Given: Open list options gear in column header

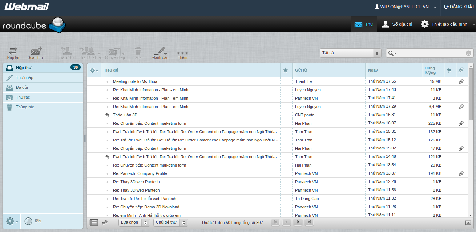Looking at the screenshot, I should tap(94, 70).
